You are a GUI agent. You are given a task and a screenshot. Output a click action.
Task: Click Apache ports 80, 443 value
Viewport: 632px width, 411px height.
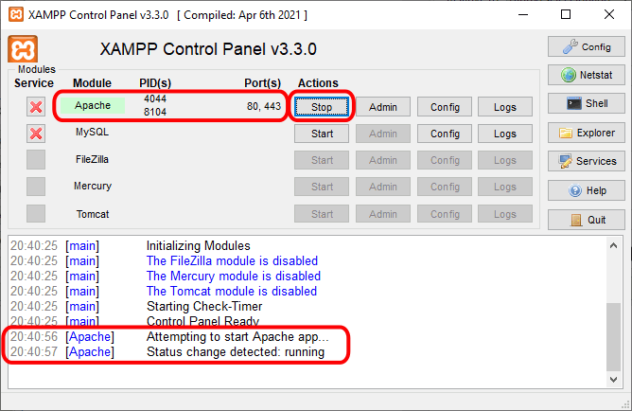click(x=264, y=106)
